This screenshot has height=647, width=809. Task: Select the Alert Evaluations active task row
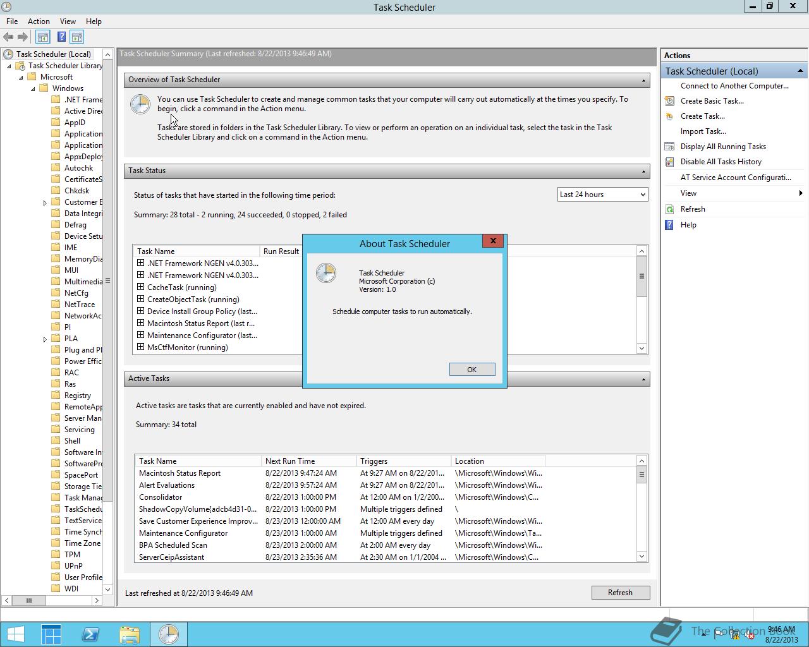coord(385,485)
